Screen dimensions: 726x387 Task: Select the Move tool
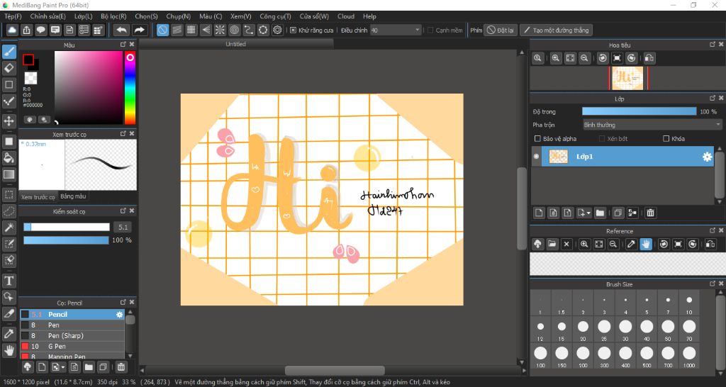9,121
